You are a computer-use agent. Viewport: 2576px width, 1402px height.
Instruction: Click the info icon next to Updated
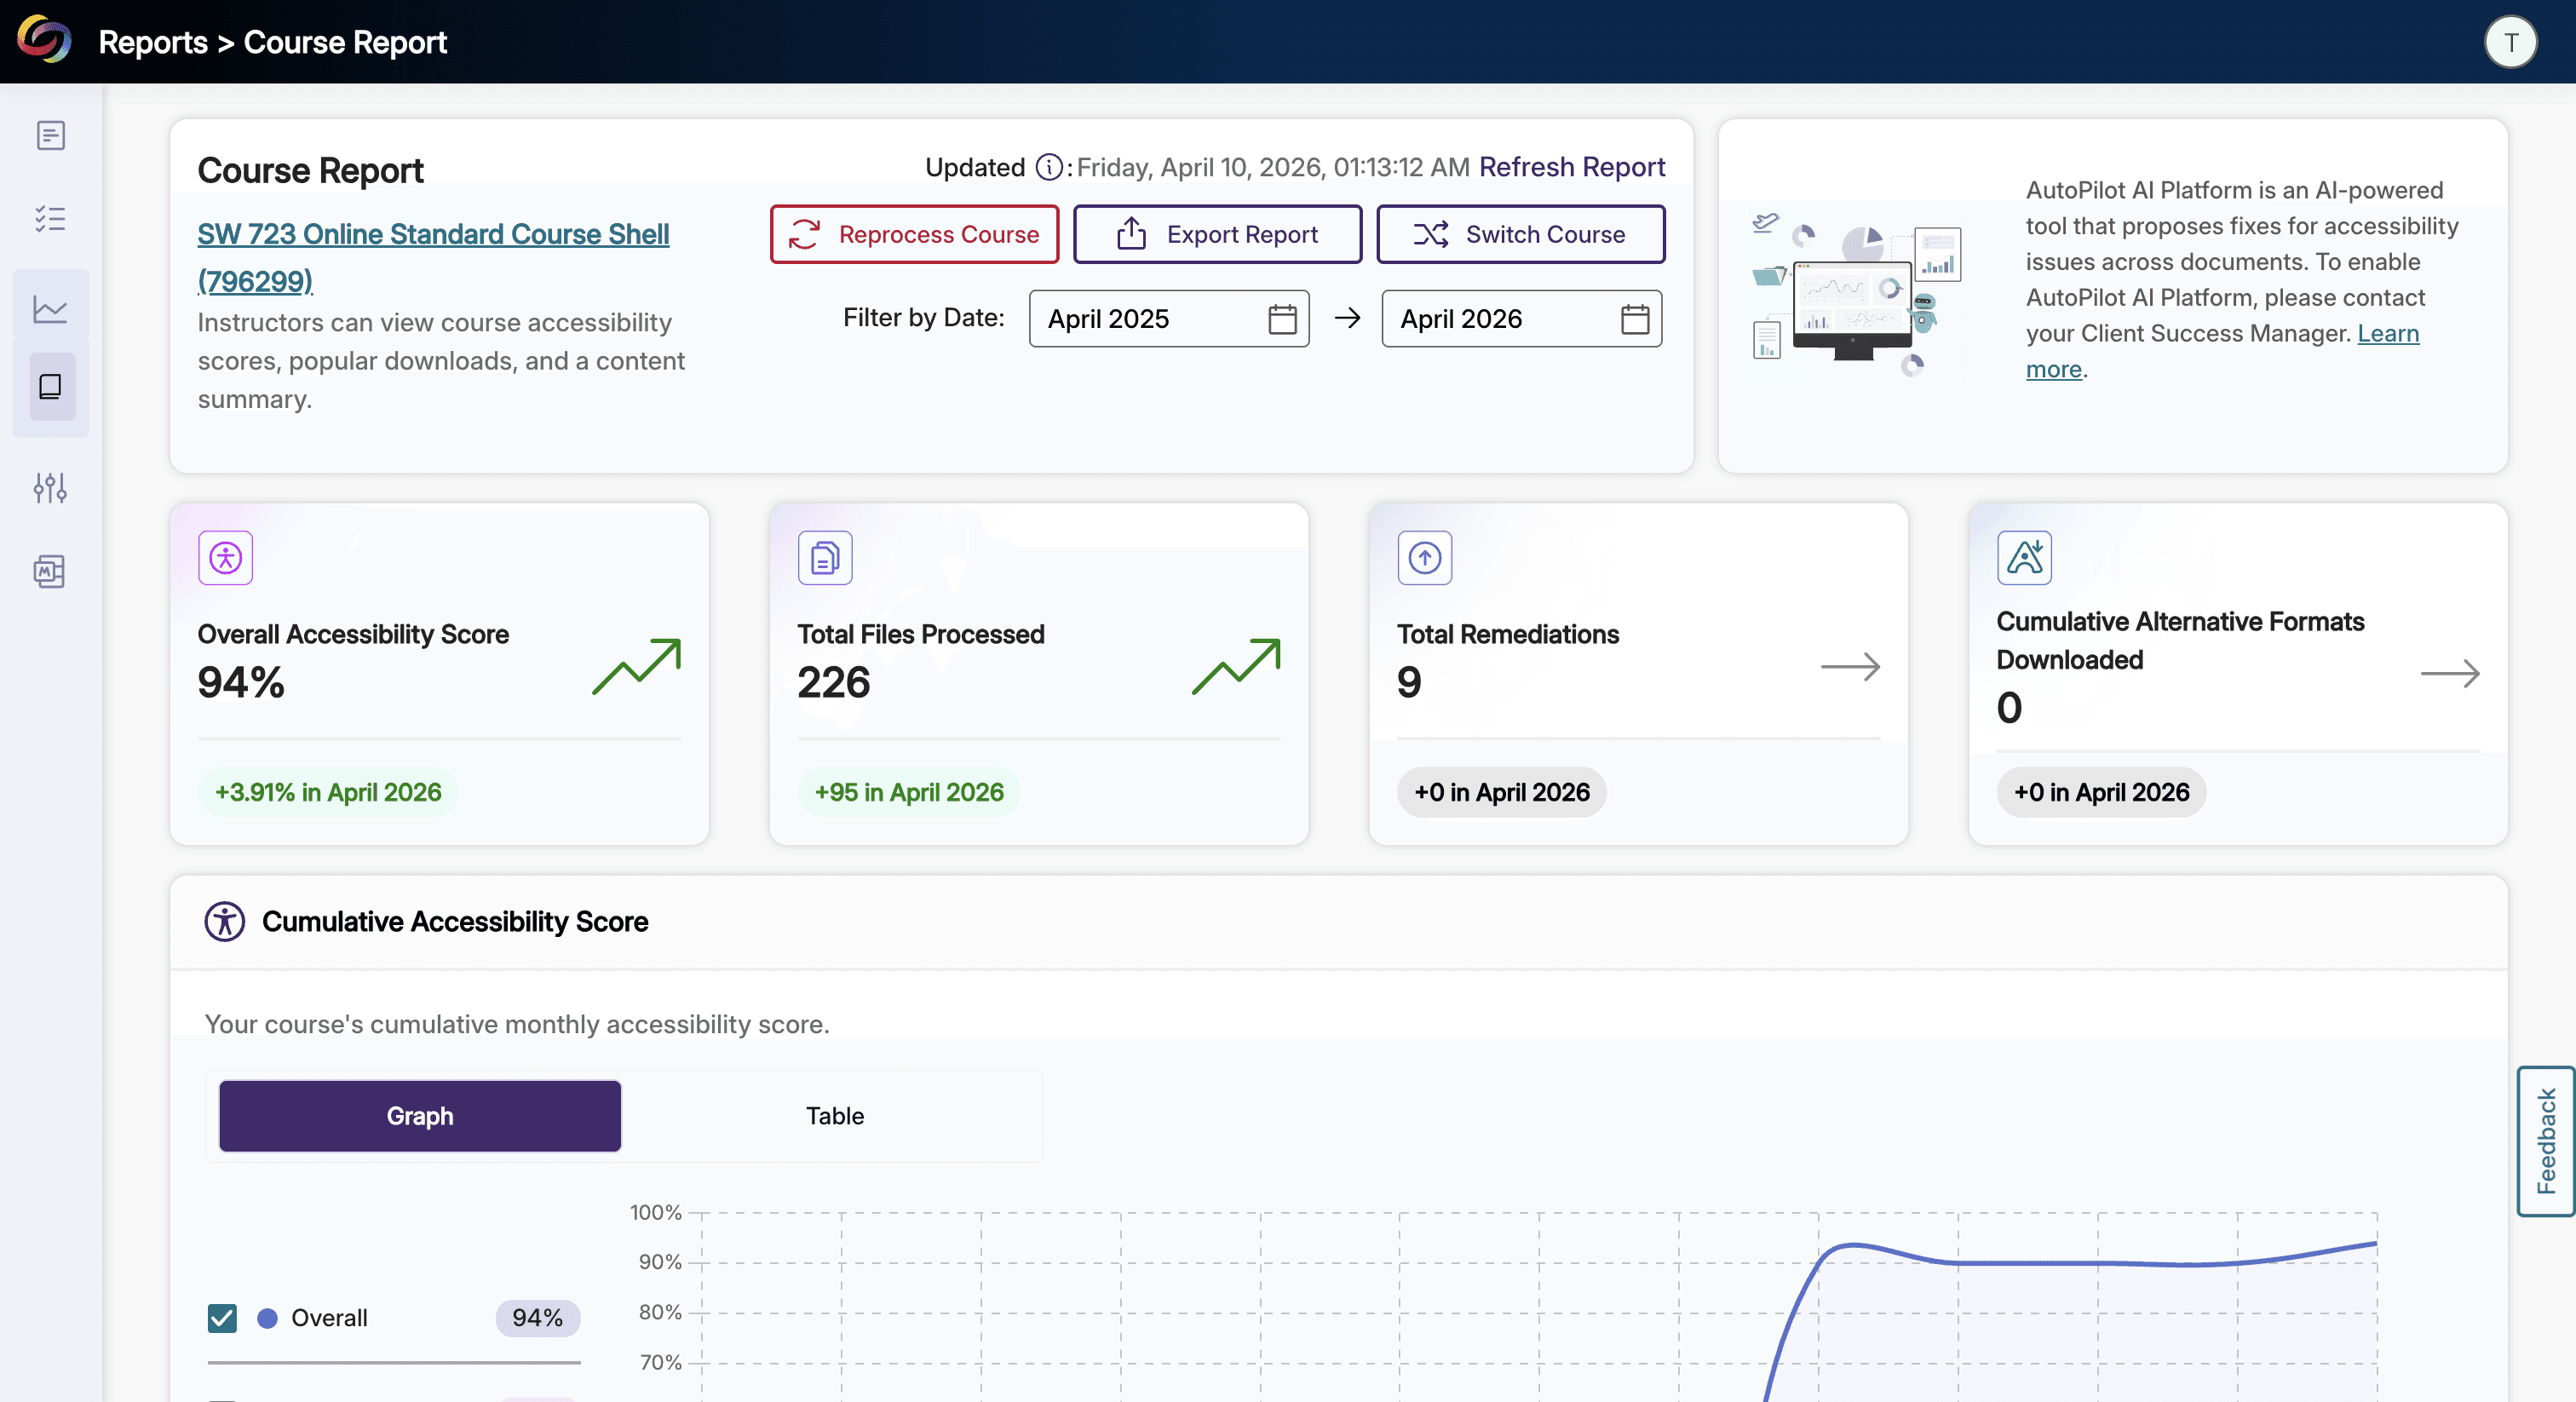pos(1048,167)
